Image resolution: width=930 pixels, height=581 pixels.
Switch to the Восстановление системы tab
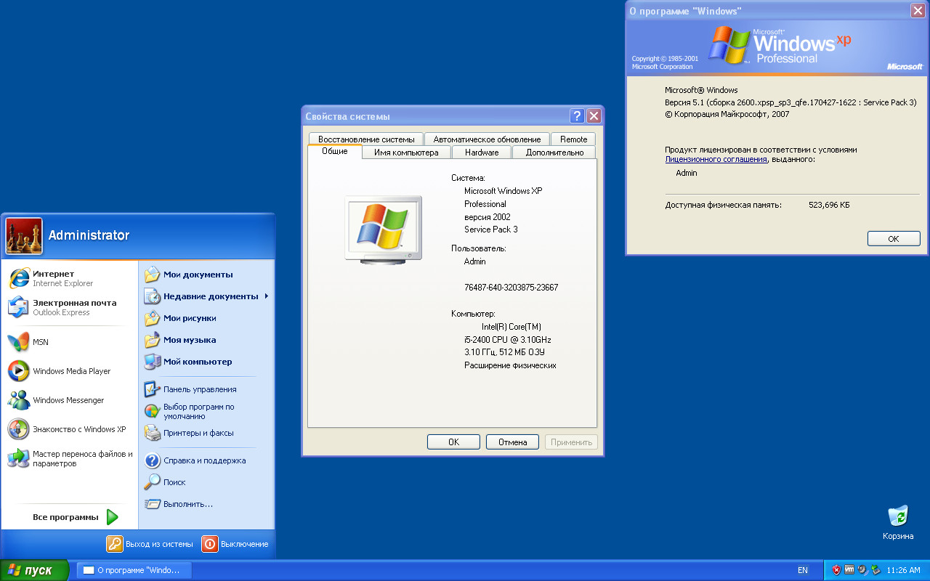click(366, 139)
